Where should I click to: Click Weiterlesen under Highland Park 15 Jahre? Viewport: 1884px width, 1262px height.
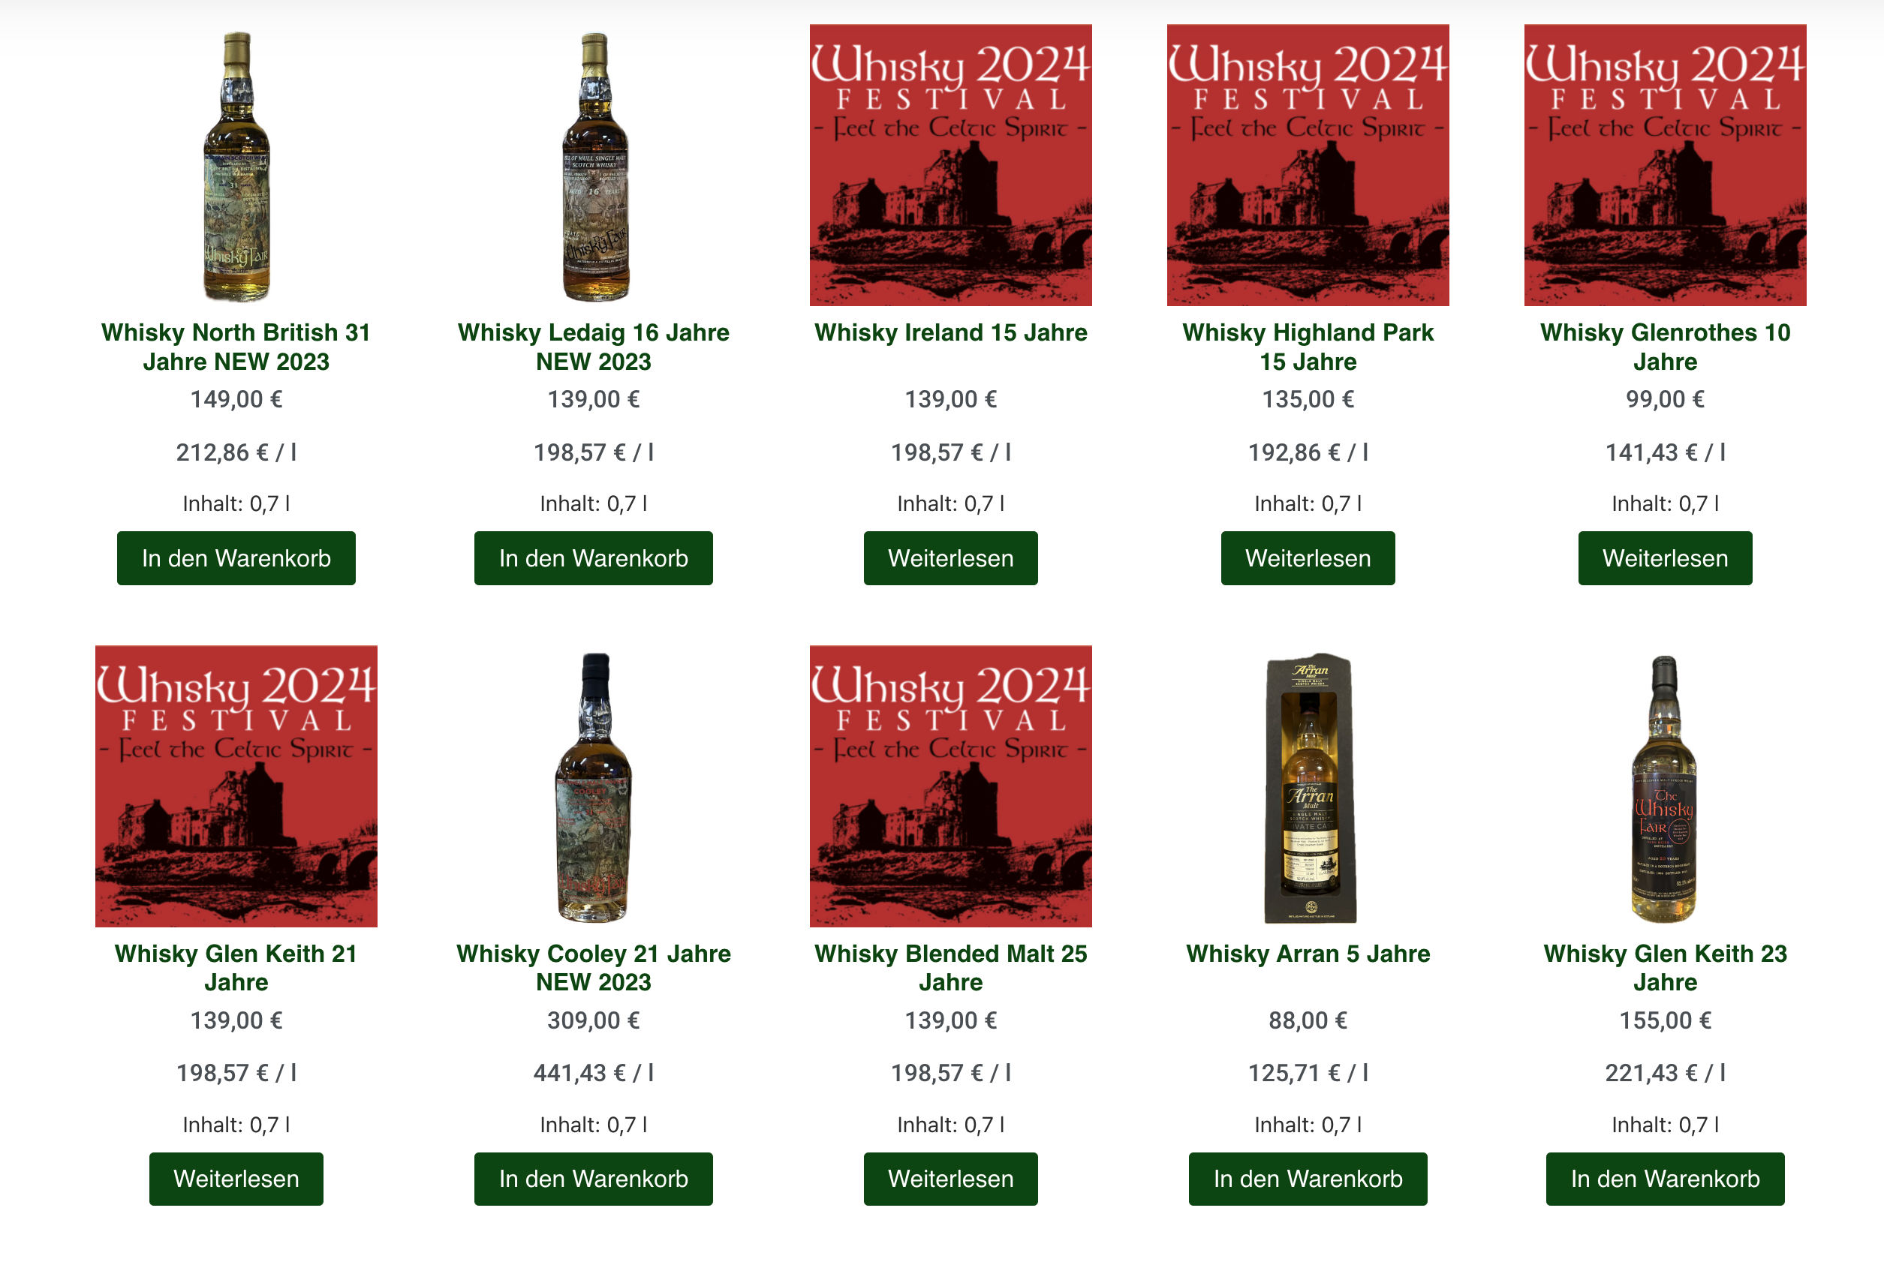pos(1308,557)
